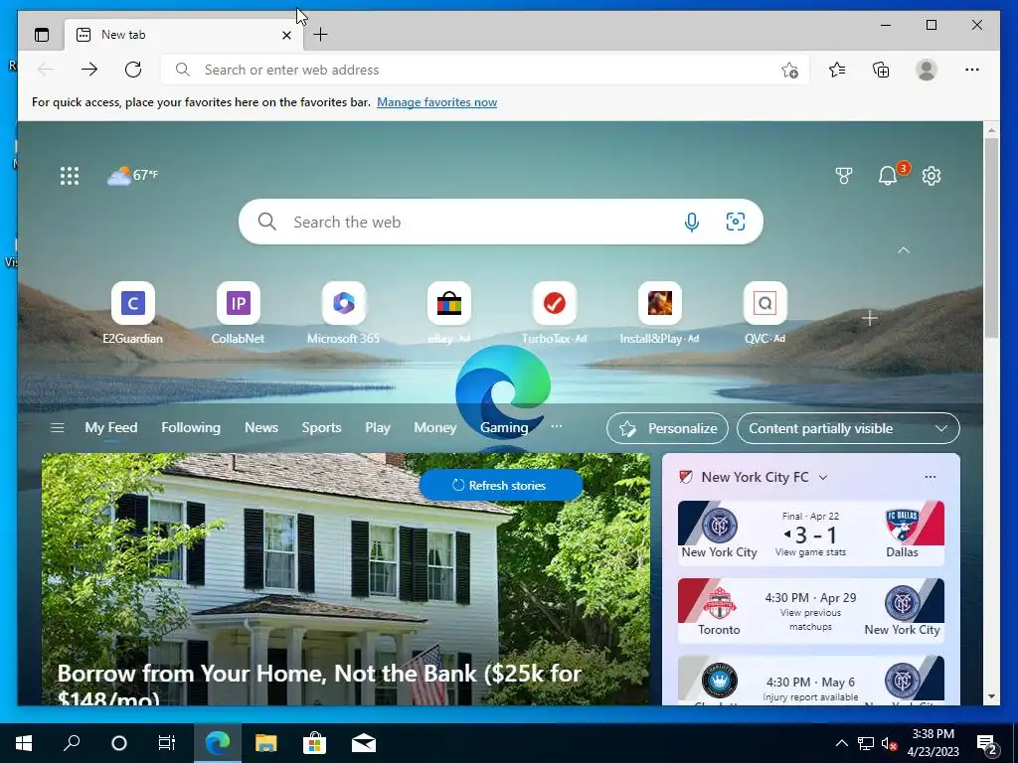Expand the New York City FC team dropdown
The image size is (1018, 763).
[823, 478]
